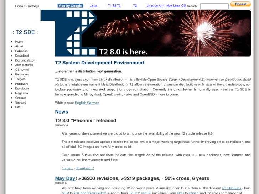The height and width of the screenshot is (194, 259).
Task: Open Documentation in the sidebar
Action: [x=25, y=60]
